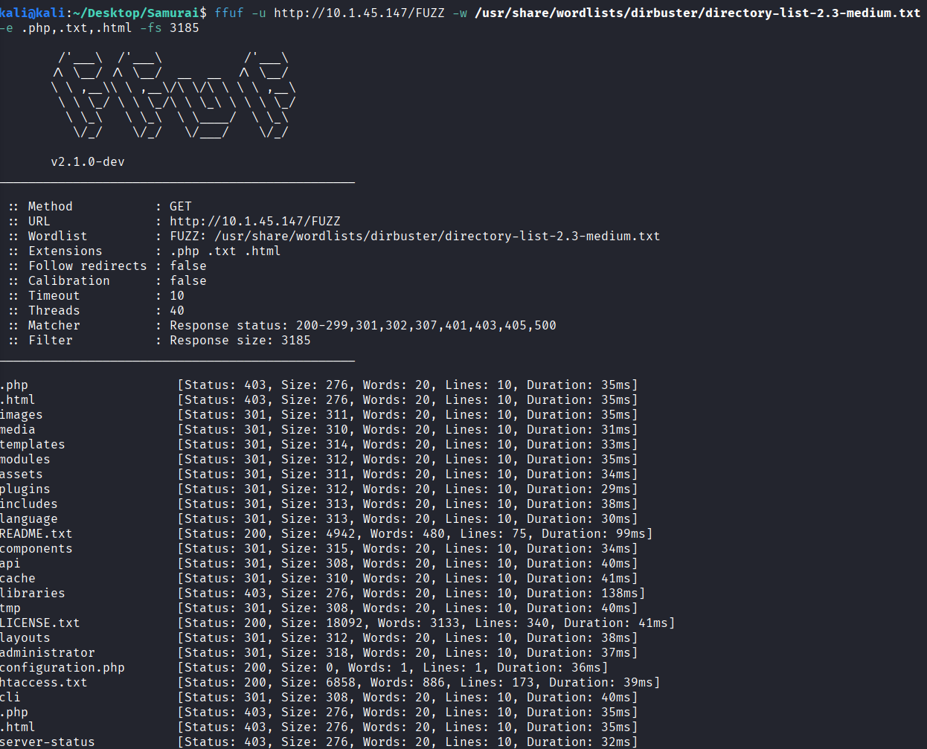
Task: Click the ffuf ASCII art logo
Action: point(173,95)
